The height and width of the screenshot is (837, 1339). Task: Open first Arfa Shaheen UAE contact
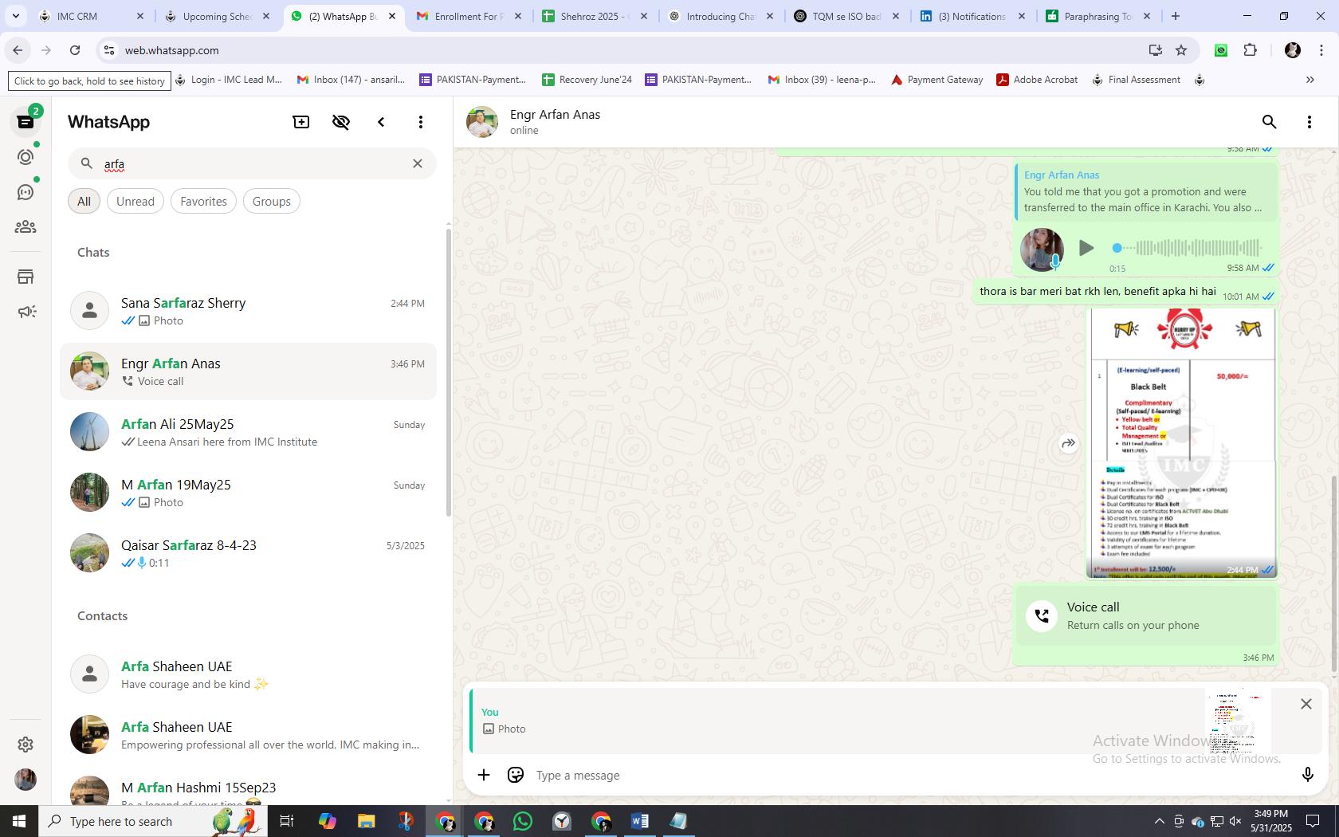pos(248,674)
